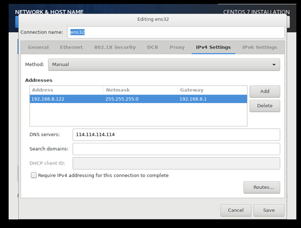301x228 pixels.
Task: Click the Address column header
Action: (x=67, y=90)
